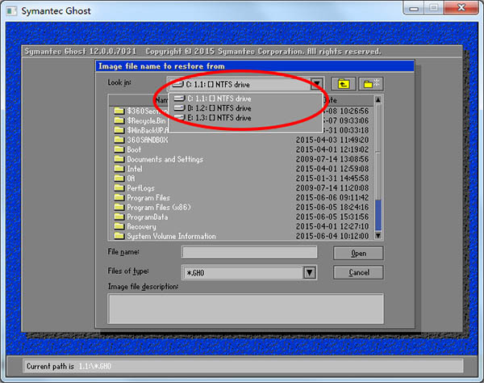This screenshot has height=383, width=484.
Task: Select Program Files (x86) folder icon
Action: tap(119, 207)
